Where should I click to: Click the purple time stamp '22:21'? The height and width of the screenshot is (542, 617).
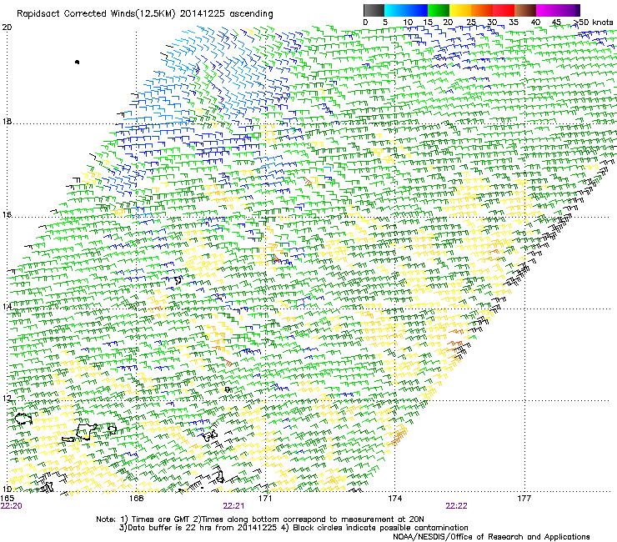(x=233, y=506)
